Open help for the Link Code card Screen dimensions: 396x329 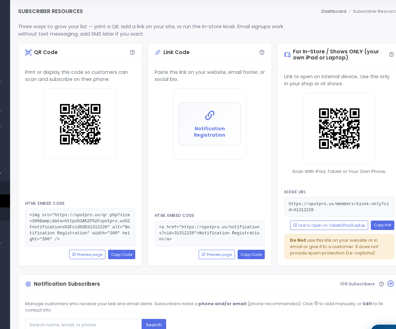tap(262, 52)
